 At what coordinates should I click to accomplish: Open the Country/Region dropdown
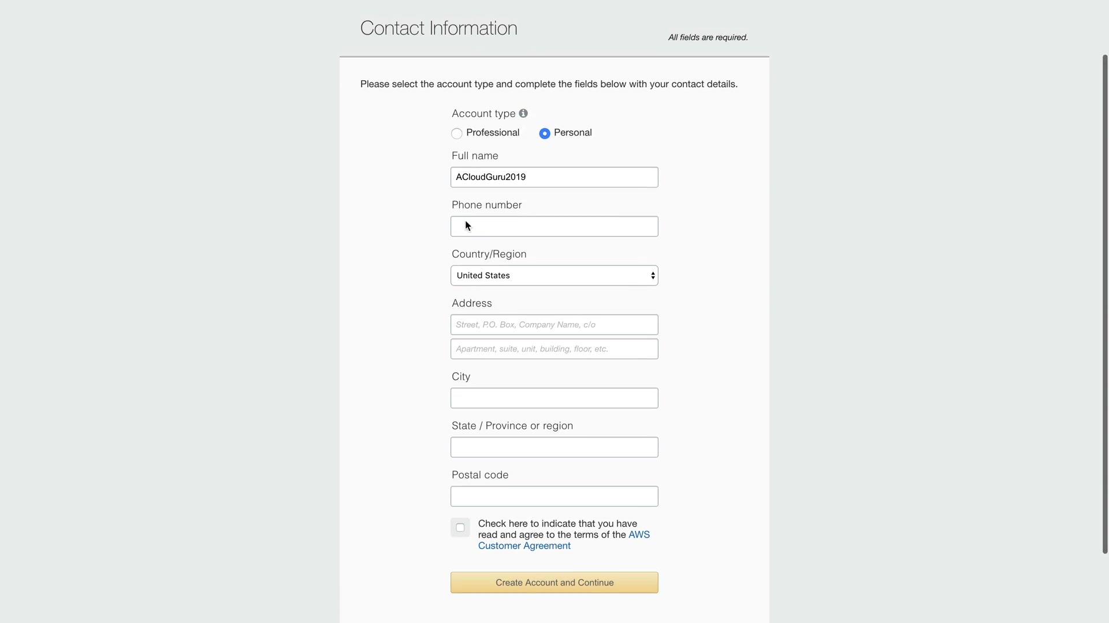coord(554,276)
